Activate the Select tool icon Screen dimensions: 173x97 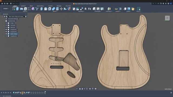point(139,9)
